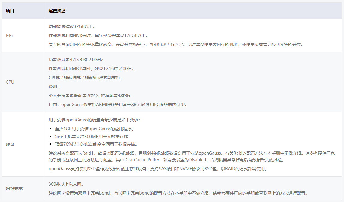Click the 说明: label in CPU row
Image resolution: width=344 pixels, height=202 pixels.
pos(54,87)
